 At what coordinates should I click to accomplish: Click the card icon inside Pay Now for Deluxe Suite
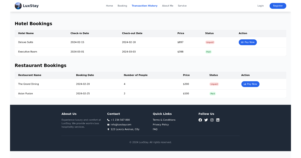coord(242,42)
